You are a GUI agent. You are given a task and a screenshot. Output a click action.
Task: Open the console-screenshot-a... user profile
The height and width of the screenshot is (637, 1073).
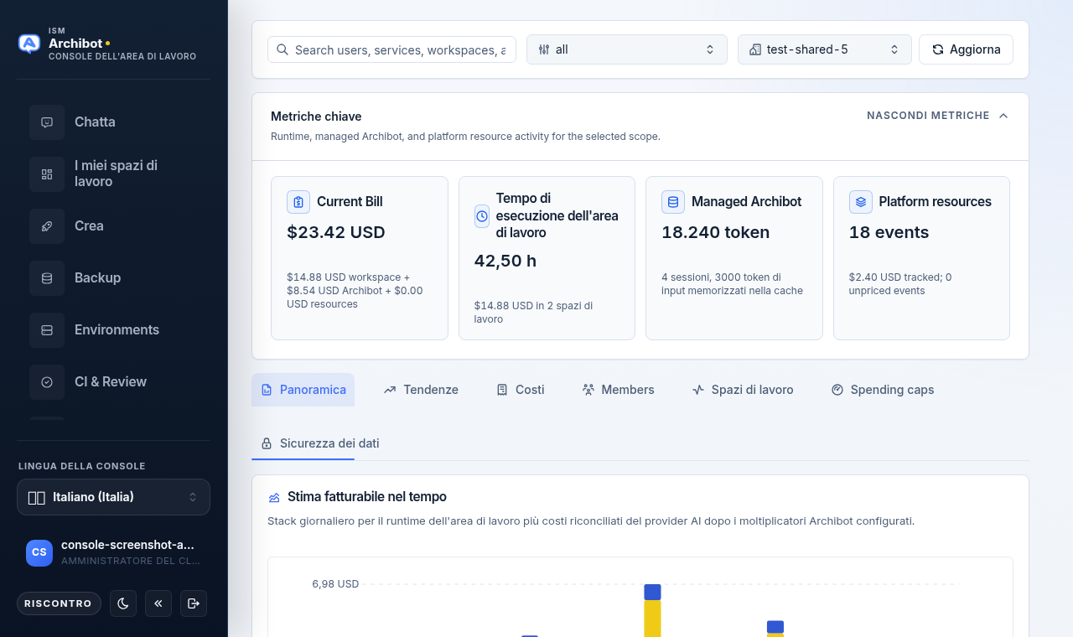pos(113,552)
